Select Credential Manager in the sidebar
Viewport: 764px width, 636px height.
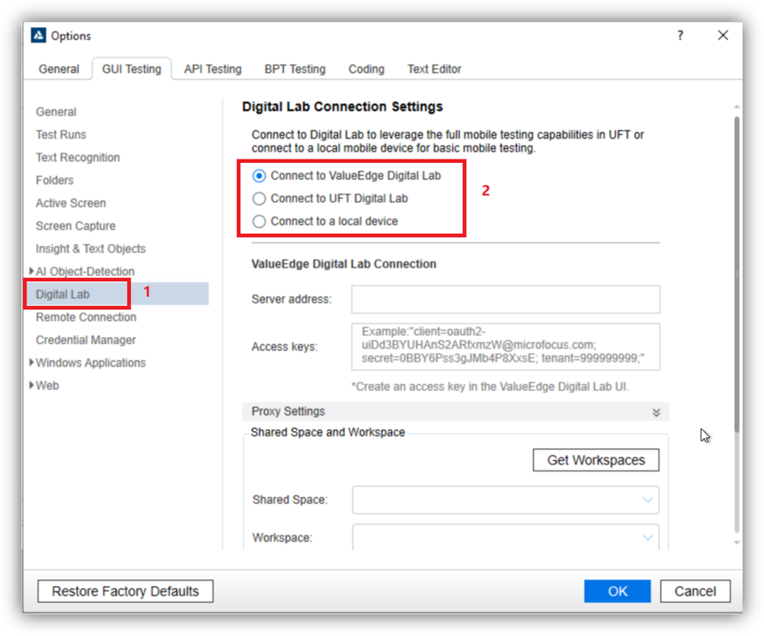86,340
